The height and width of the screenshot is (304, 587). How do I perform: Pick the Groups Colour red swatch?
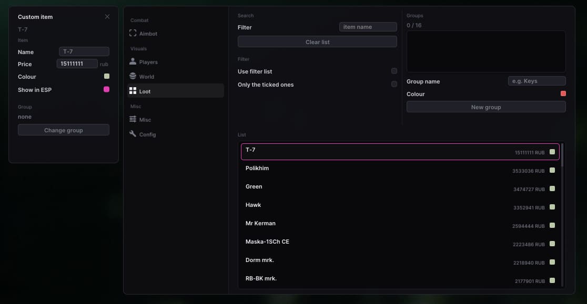tap(563, 93)
